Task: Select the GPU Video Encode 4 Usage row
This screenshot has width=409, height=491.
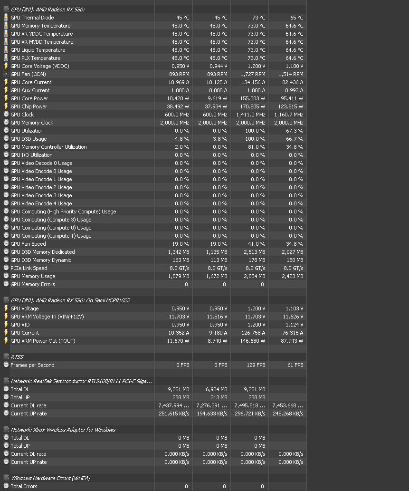Action: 153,203
